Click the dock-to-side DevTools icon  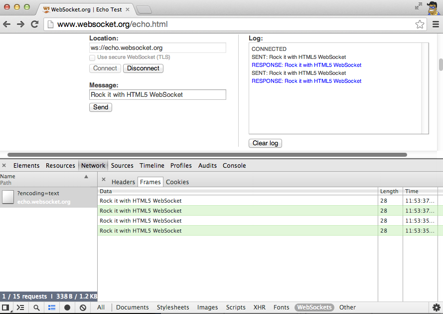(x=5, y=308)
